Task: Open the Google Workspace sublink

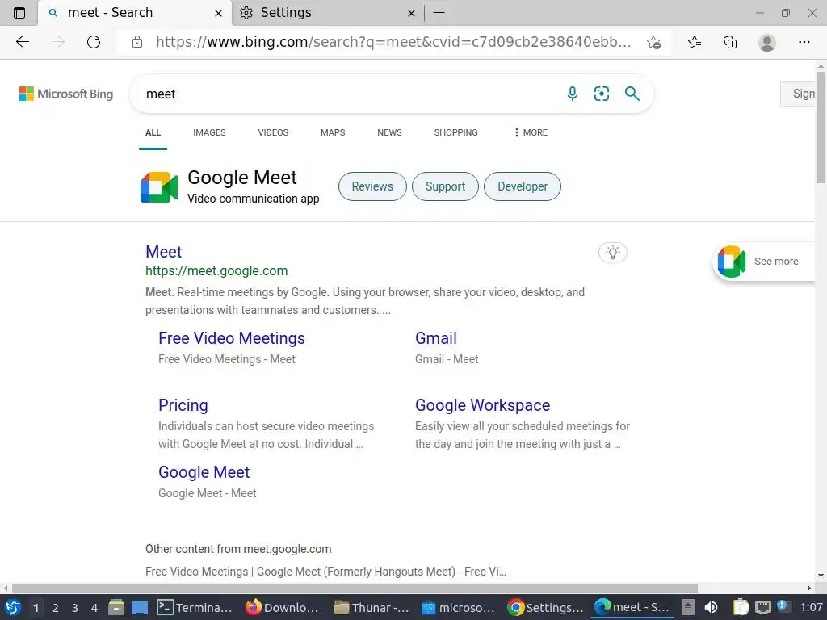Action: coord(482,405)
